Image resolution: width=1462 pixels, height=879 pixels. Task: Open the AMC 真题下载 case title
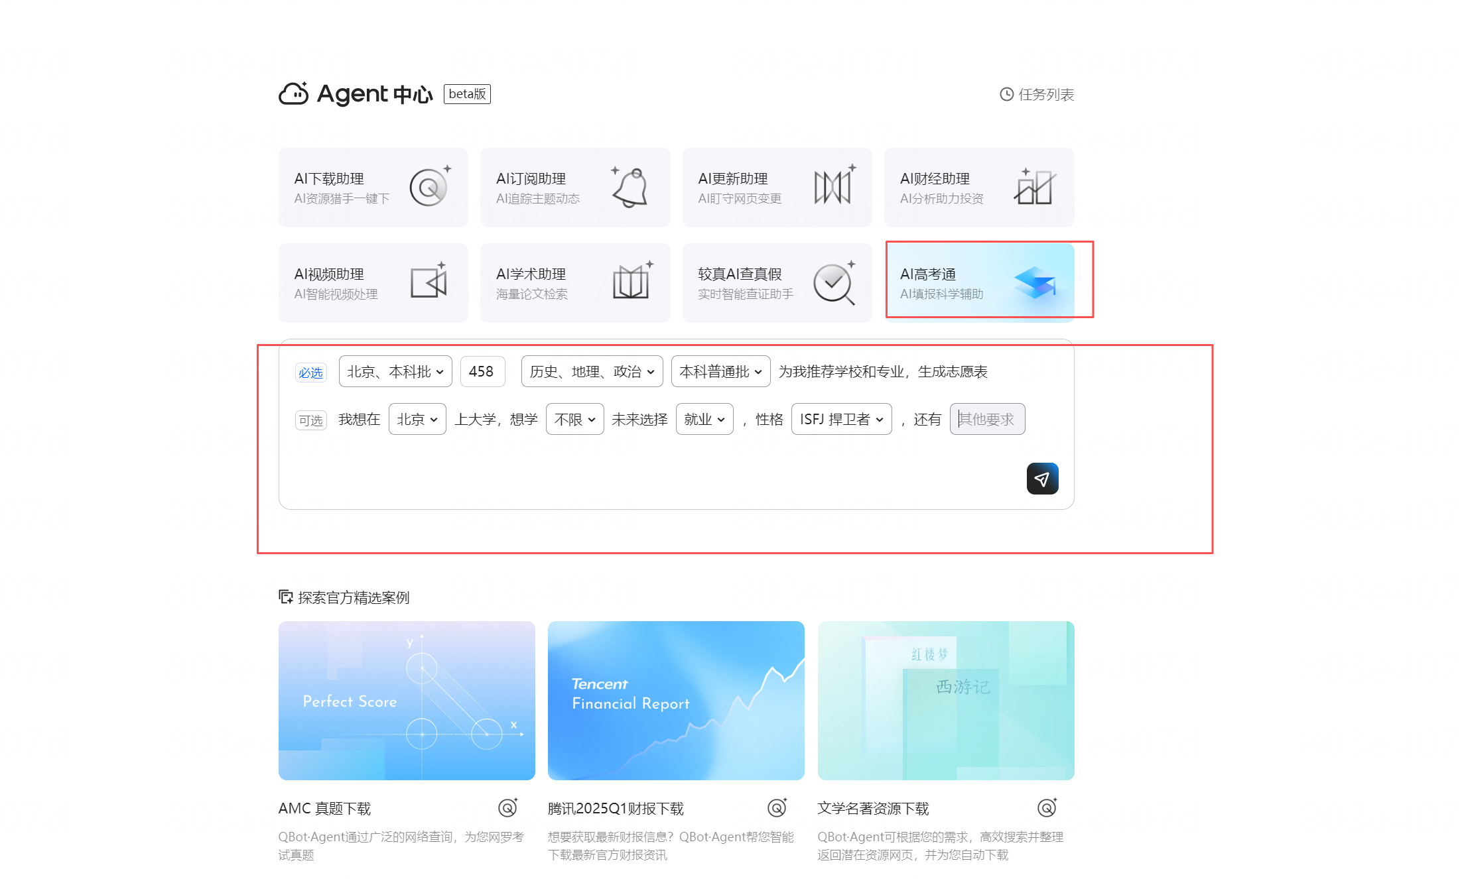click(x=325, y=808)
